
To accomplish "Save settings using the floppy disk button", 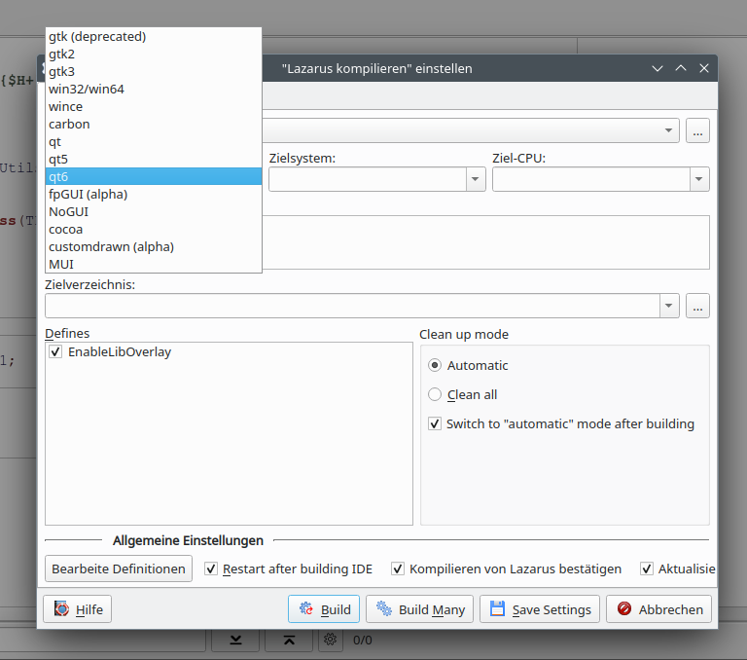I will tap(540, 609).
